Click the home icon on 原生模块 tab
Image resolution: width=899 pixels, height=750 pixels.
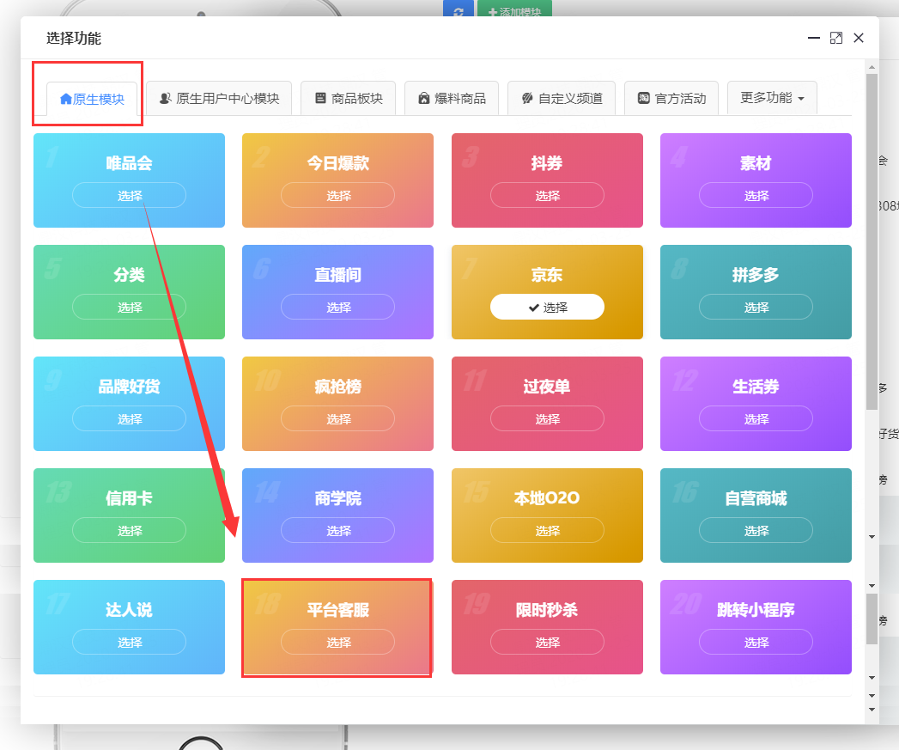pyautogui.click(x=66, y=99)
